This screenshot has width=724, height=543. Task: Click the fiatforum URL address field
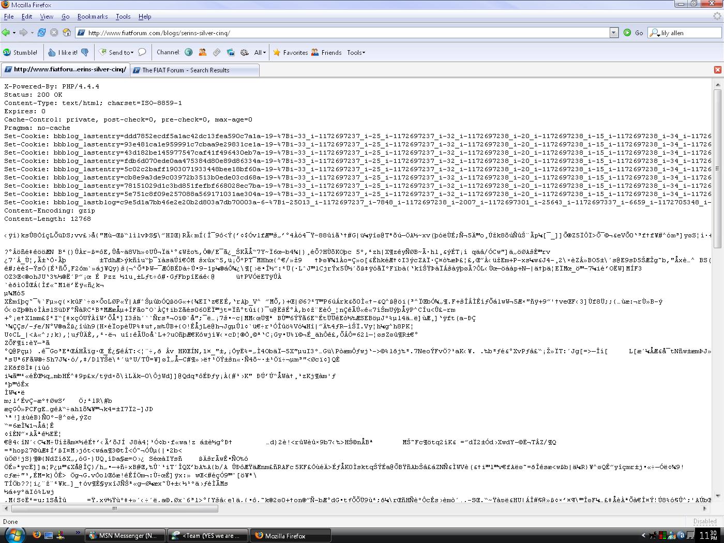[x=348, y=33]
